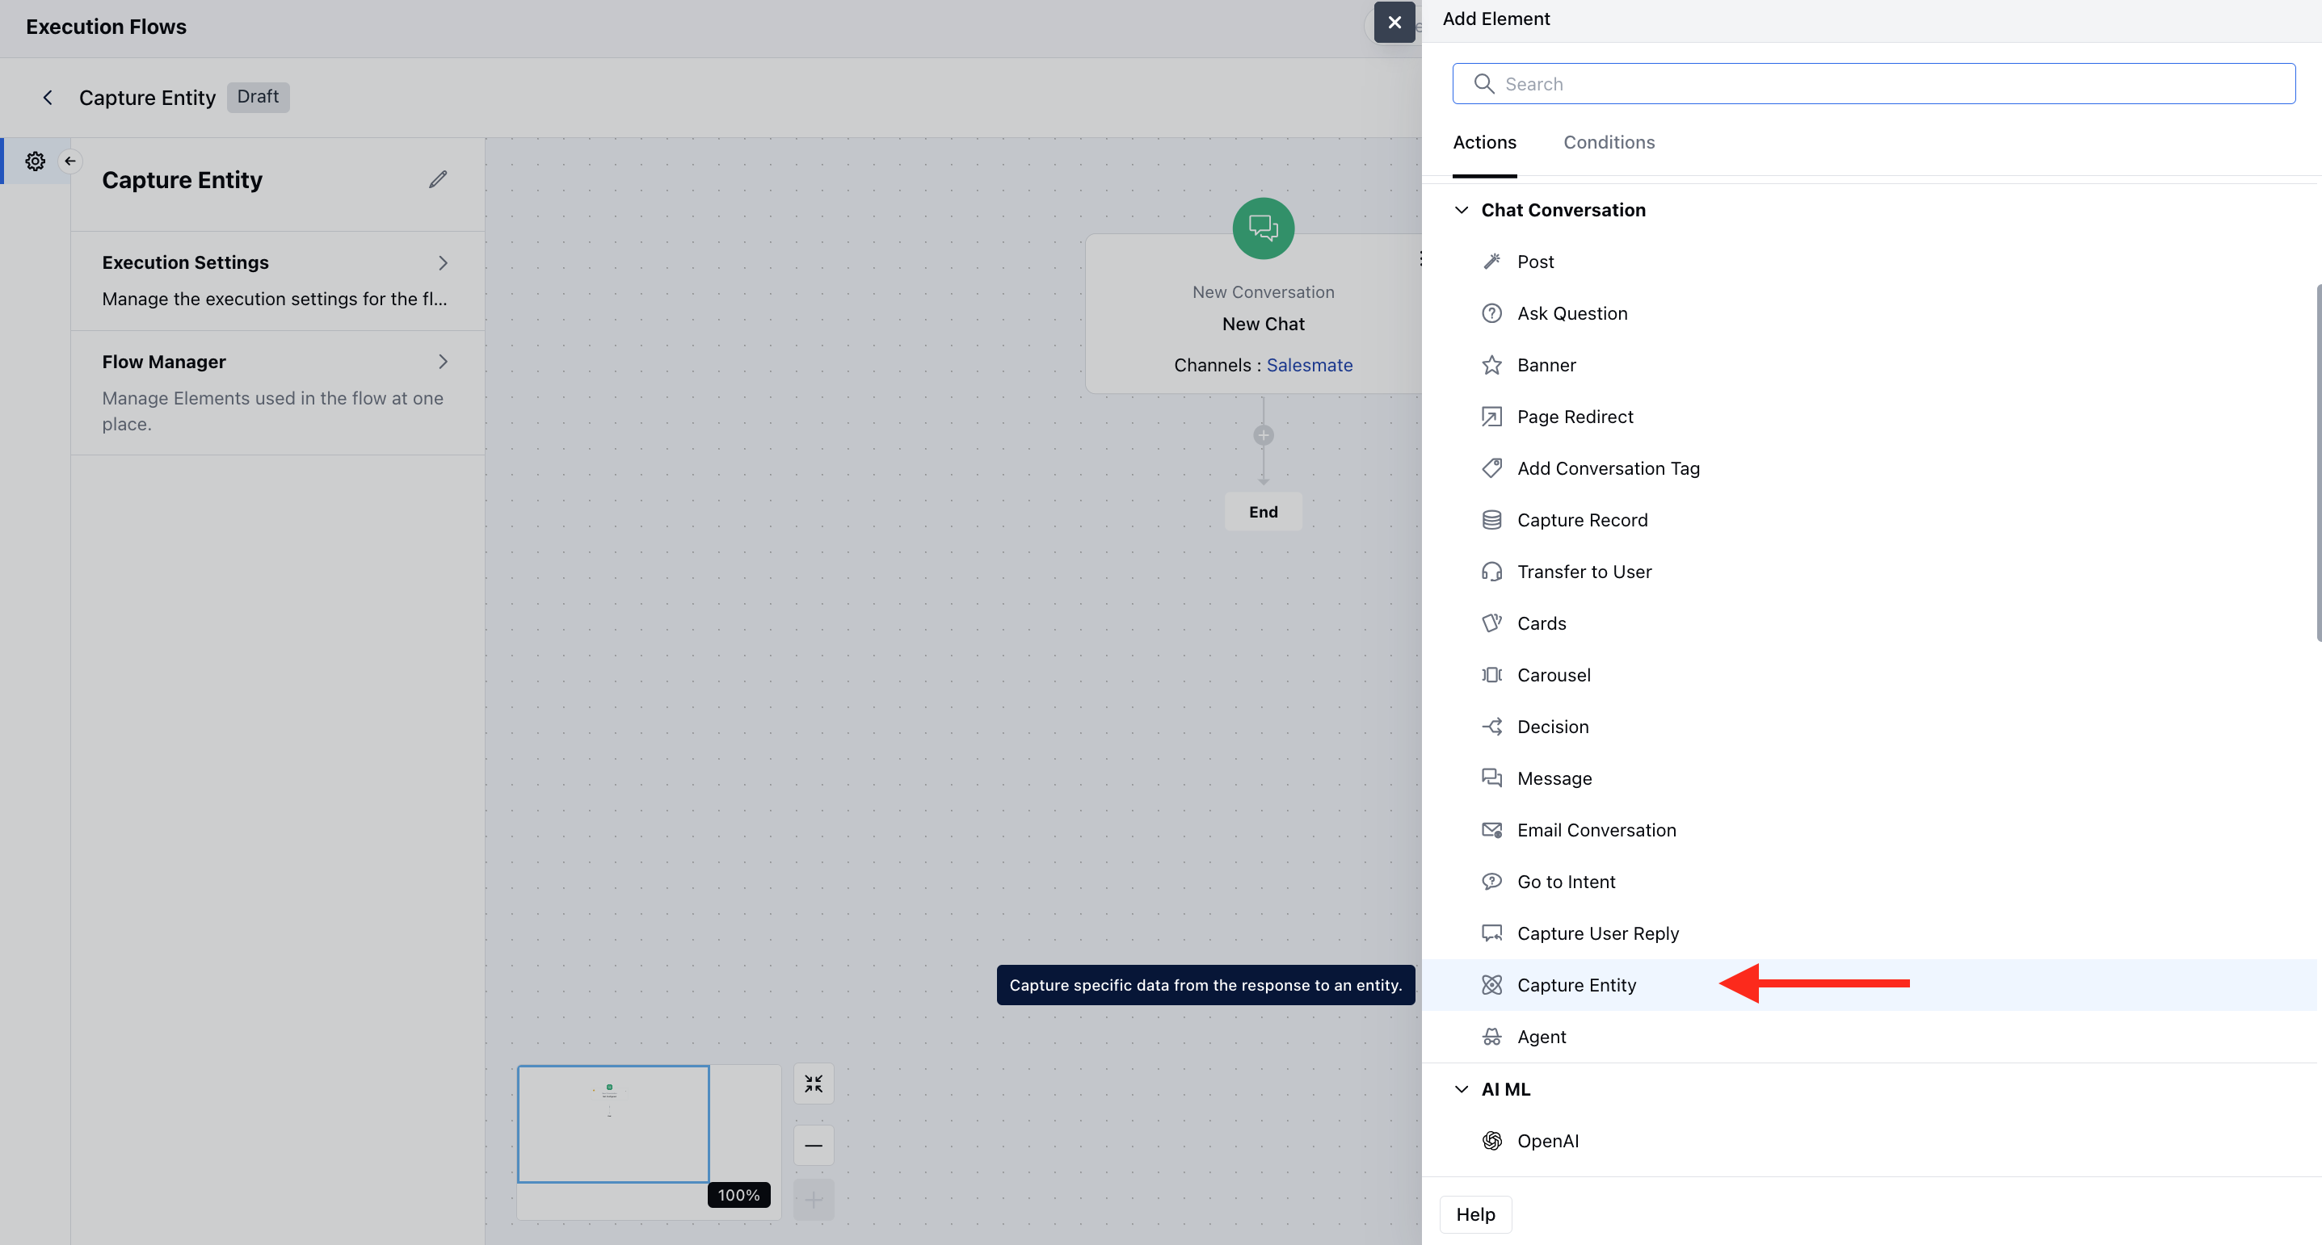Collapse the AI ML section

1462,1089
